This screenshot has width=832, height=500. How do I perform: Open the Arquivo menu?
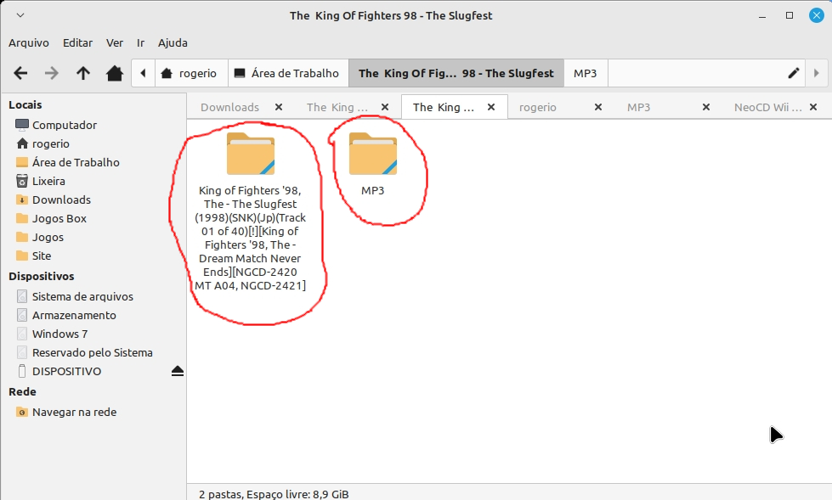29,42
